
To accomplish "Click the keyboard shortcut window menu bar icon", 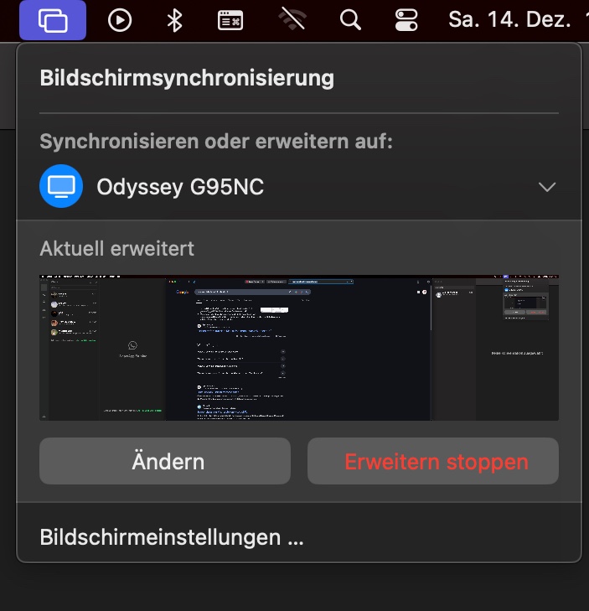I will 230,20.
